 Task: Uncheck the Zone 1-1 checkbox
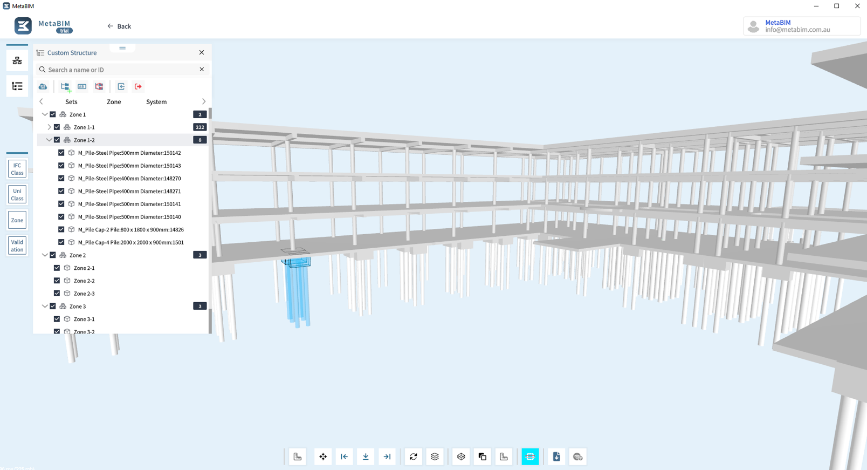57,127
